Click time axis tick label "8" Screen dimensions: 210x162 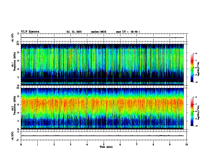(x=153, y=145)
